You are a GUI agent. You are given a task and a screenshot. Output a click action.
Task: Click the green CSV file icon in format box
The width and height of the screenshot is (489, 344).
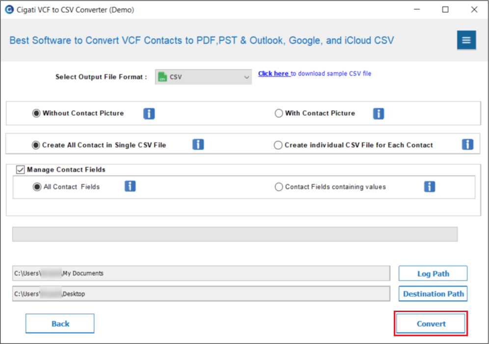[x=163, y=77]
